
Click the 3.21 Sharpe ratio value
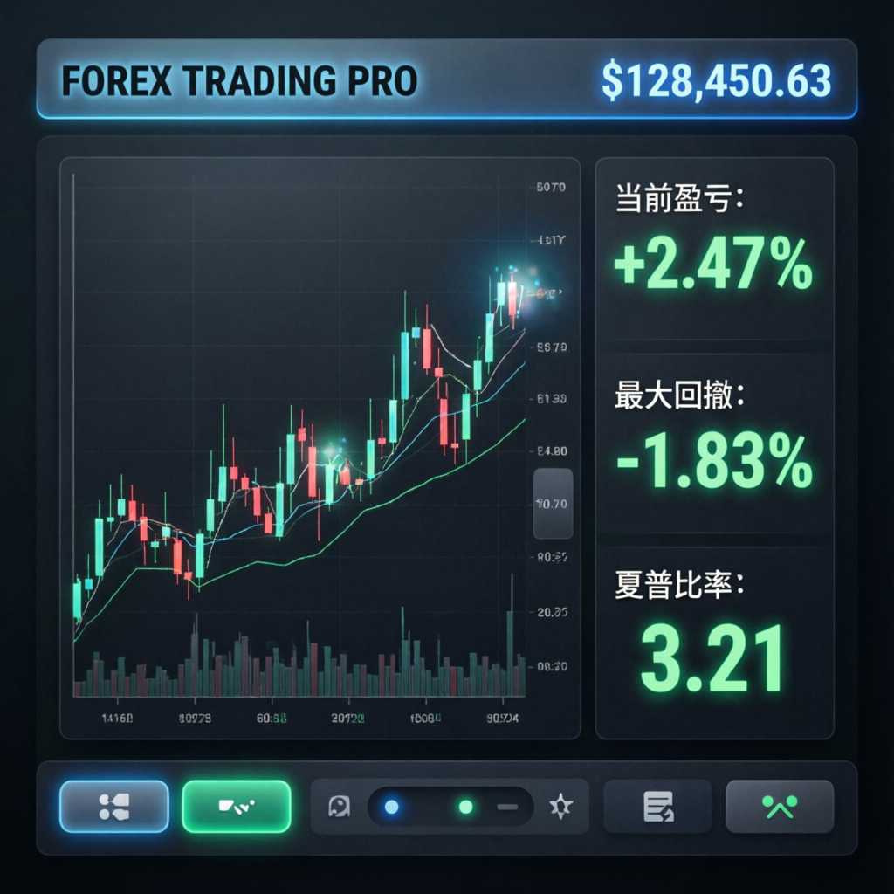[712, 658]
